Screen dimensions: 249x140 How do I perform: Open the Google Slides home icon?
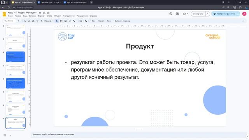pyautogui.click(x=4, y=14)
